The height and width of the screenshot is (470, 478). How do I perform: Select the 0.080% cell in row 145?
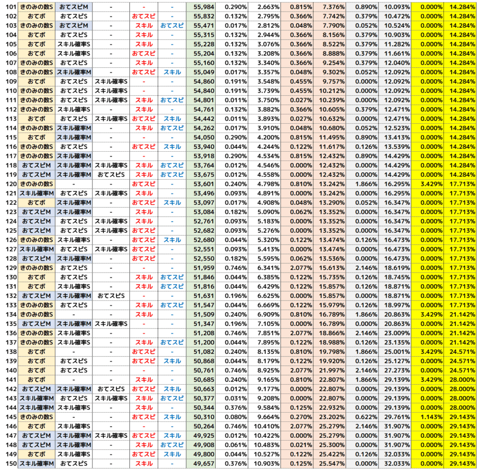click(x=232, y=417)
